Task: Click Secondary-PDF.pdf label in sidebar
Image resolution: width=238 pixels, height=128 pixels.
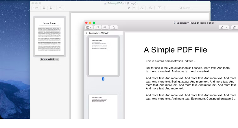Action: pyautogui.click(x=99, y=33)
